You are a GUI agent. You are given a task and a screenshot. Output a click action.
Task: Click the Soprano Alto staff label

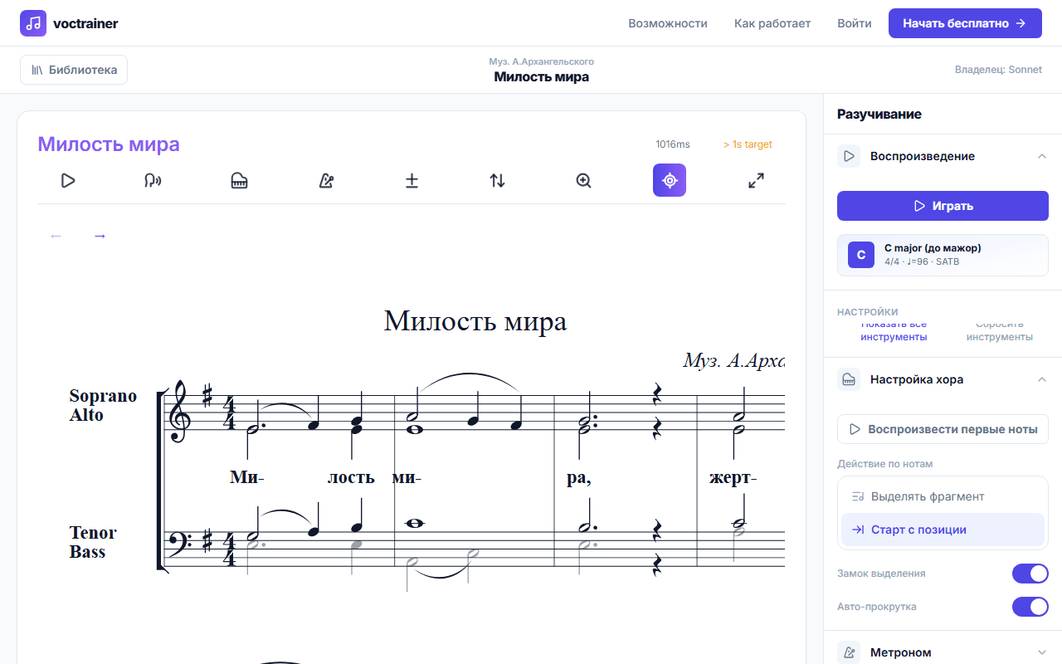point(103,405)
